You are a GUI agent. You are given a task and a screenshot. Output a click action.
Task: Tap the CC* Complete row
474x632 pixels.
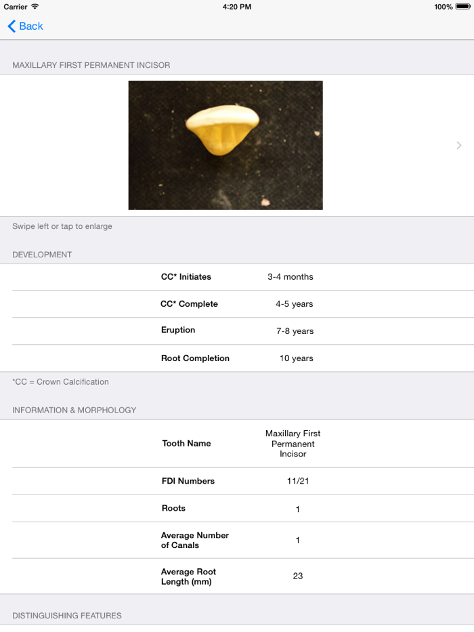tap(237, 303)
